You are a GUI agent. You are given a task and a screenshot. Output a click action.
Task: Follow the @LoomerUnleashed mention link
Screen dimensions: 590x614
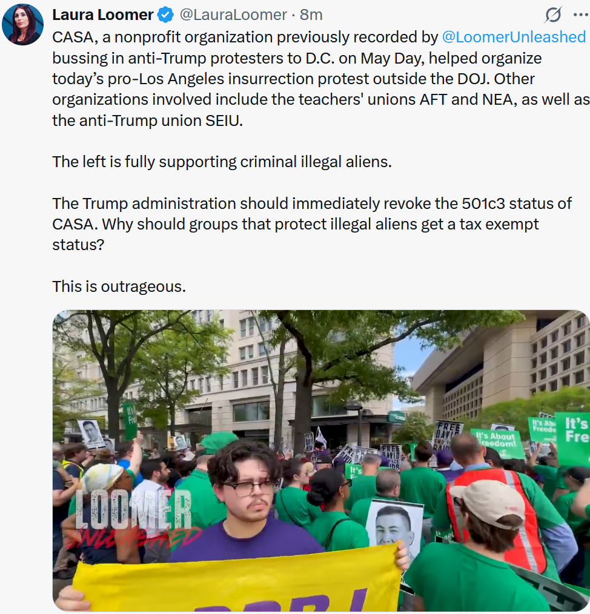click(x=514, y=37)
